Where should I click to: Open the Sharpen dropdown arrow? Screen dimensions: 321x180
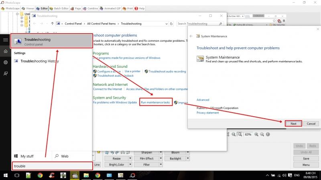(x=161, y=153)
